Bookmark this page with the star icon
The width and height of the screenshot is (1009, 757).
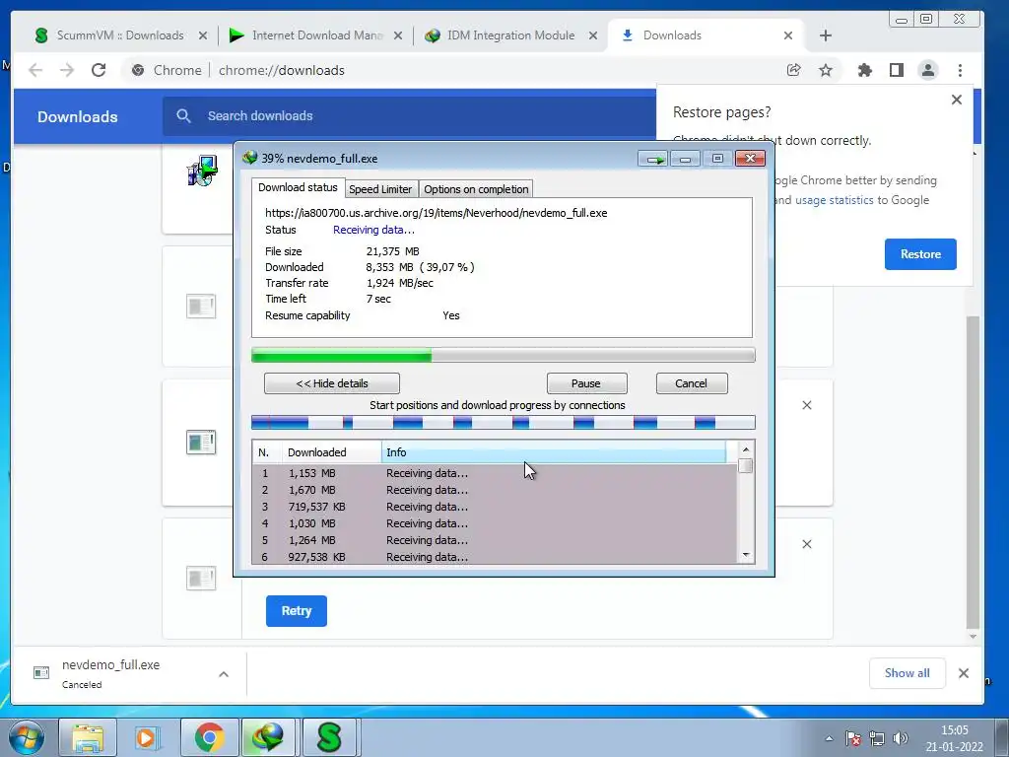(x=826, y=70)
